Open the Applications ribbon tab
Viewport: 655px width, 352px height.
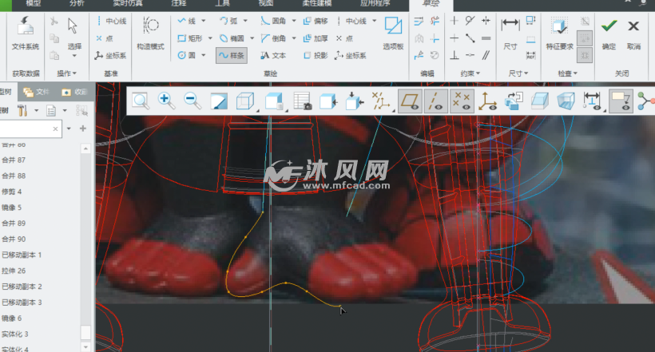pyautogui.click(x=375, y=3)
